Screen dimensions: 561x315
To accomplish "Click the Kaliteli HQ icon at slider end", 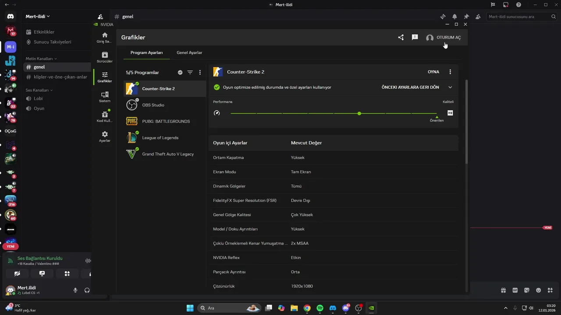I will (450, 113).
